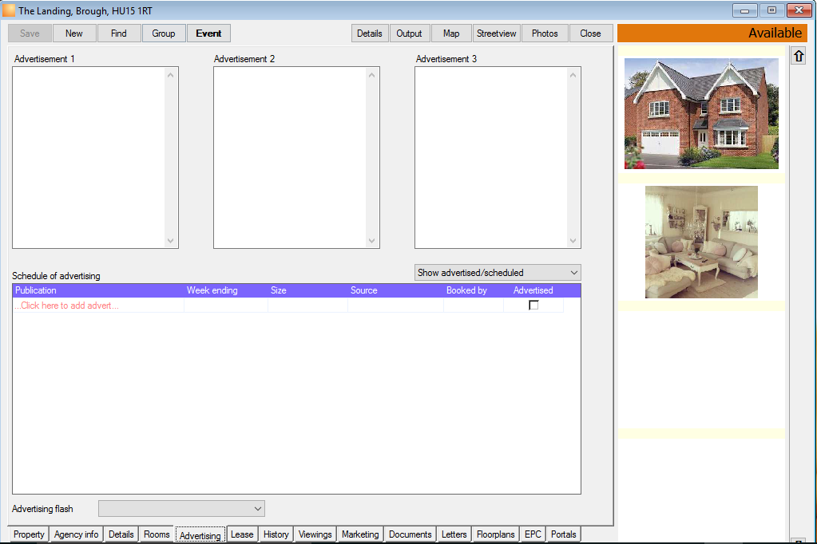Switch to the History tab
Screen dimensions: 817x544
pyautogui.click(x=276, y=534)
